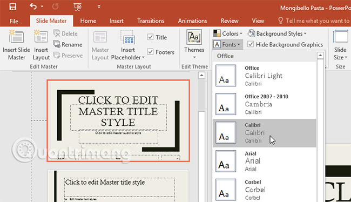Select the Slide Master tab
The width and height of the screenshot is (351, 202).
(51, 21)
